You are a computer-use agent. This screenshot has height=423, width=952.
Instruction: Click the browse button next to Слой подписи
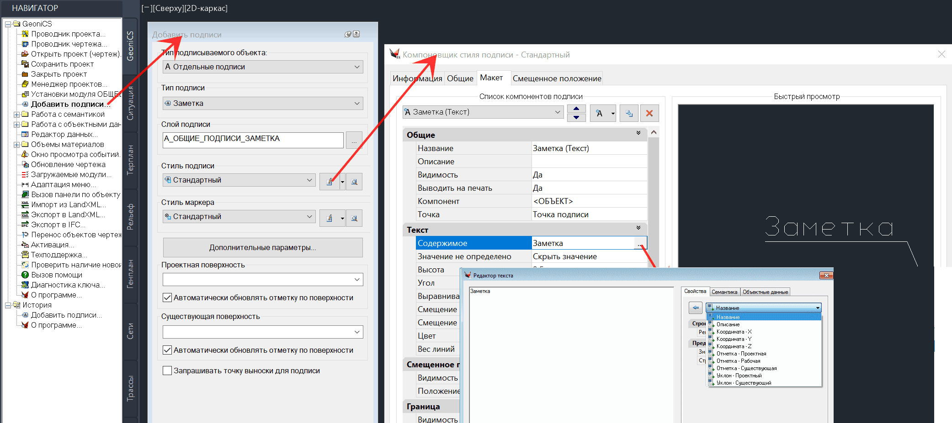354,140
